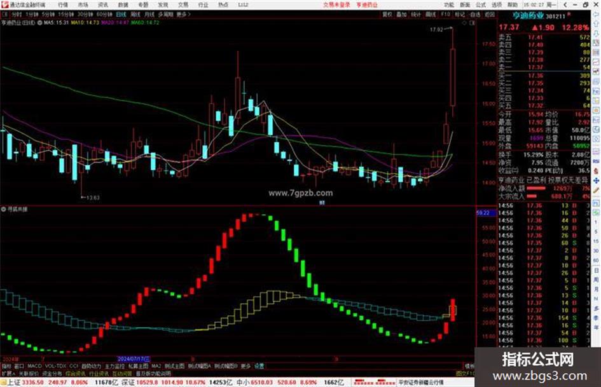Viewport: 601px width, 387px height.
Task: Click the circle icon beside 亨迪药业(日线) label
Action: tap(40, 23)
